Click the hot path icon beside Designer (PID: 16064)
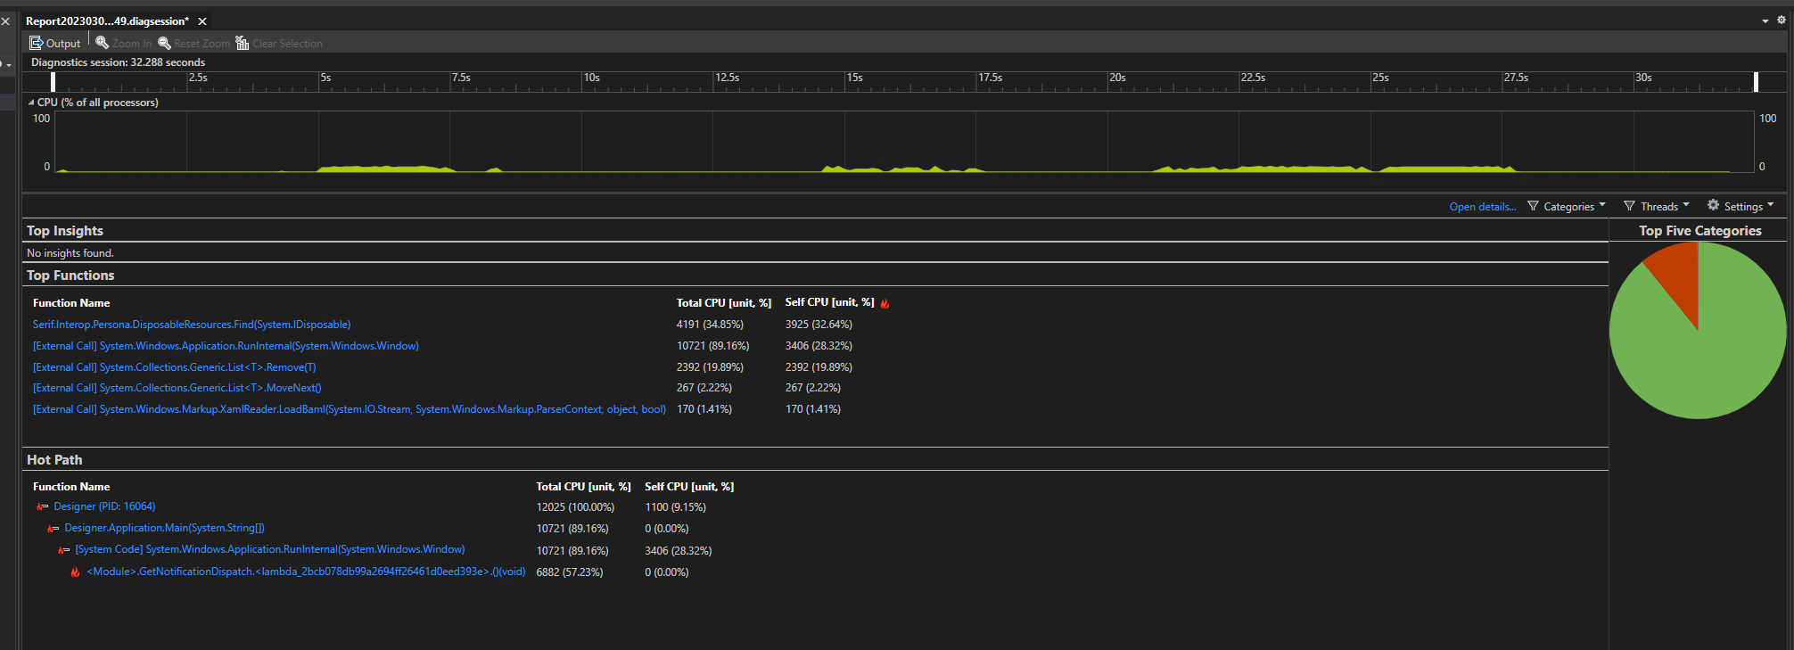1794x650 pixels. (x=42, y=506)
